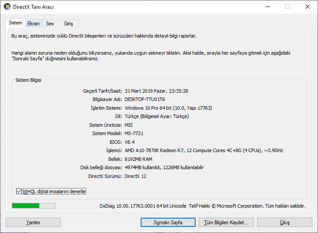Switch to the Ekran tab
318x233 pixels.
click(34, 24)
